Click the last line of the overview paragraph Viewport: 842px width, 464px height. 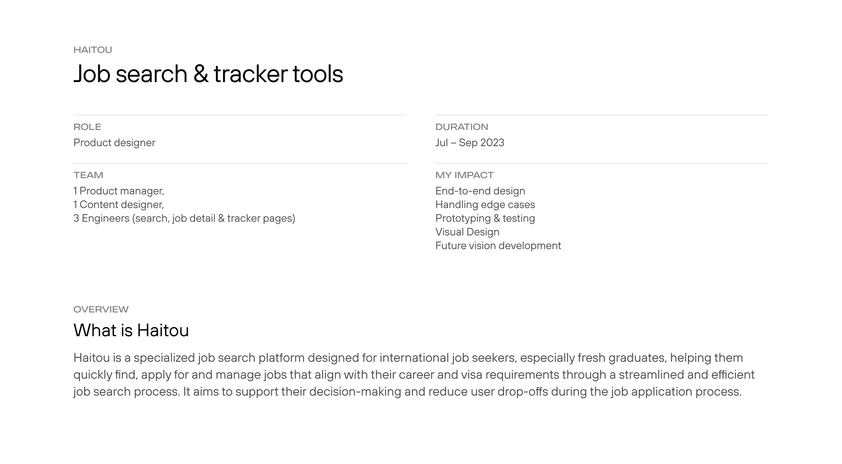(x=407, y=392)
